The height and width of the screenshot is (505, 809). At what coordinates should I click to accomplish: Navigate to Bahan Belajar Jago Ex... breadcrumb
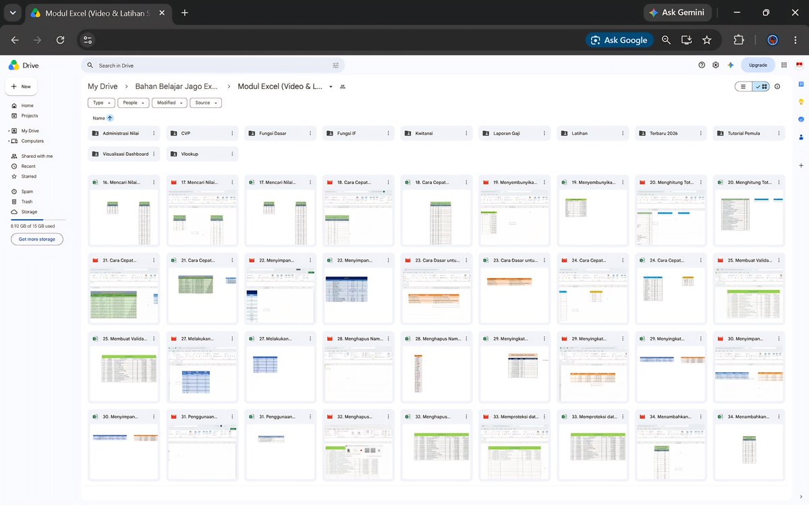(177, 86)
